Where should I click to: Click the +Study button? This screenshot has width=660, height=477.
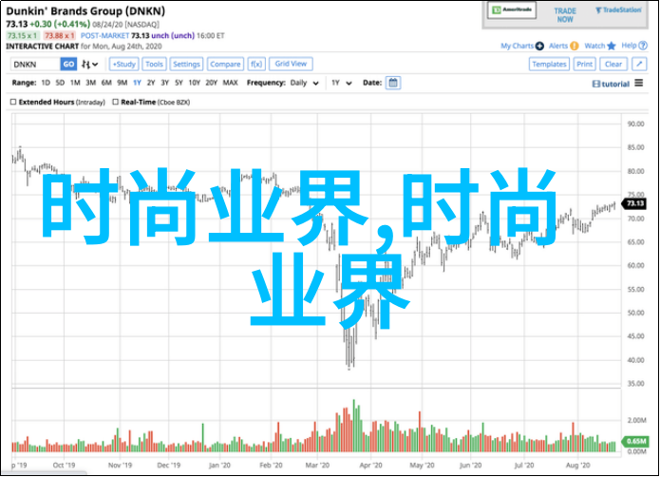click(124, 64)
